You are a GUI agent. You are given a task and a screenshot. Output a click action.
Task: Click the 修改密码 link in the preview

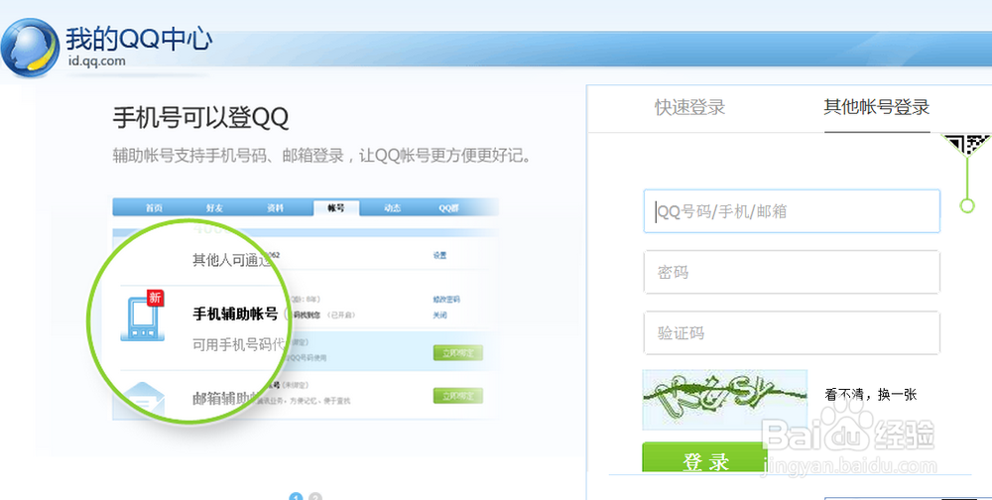pyautogui.click(x=446, y=300)
